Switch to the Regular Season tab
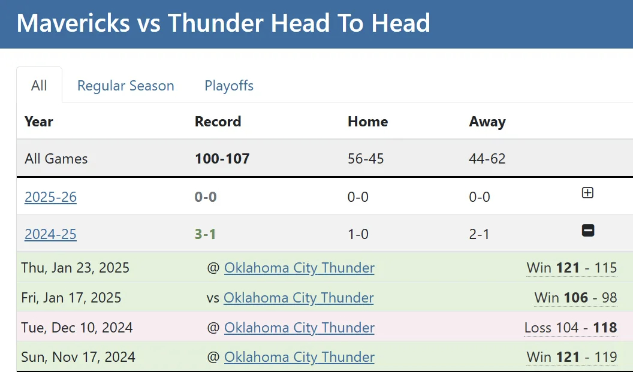633x372 pixels. 125,86
